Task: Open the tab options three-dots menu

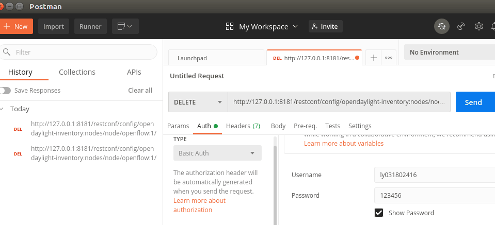Action: (389, 58)
